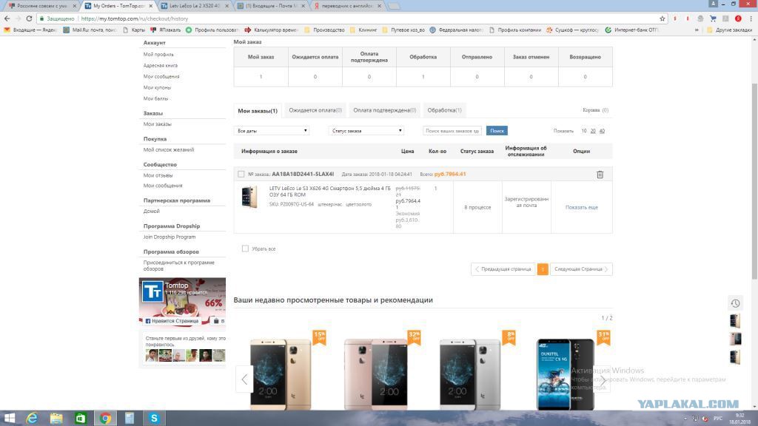Click browser back arrow

click(7, 18)
